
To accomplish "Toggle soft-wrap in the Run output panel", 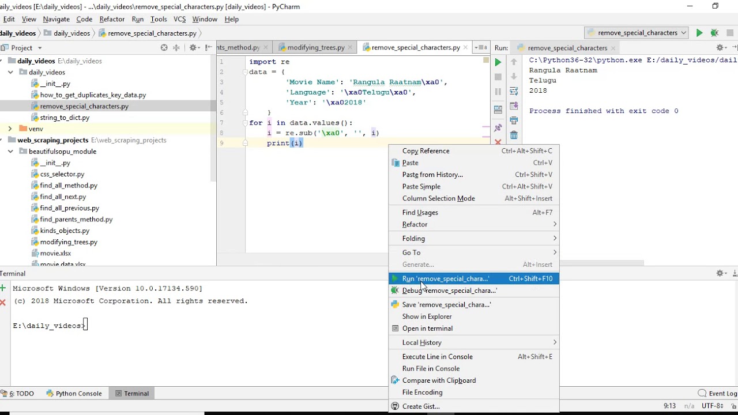I will coord(514,90).
